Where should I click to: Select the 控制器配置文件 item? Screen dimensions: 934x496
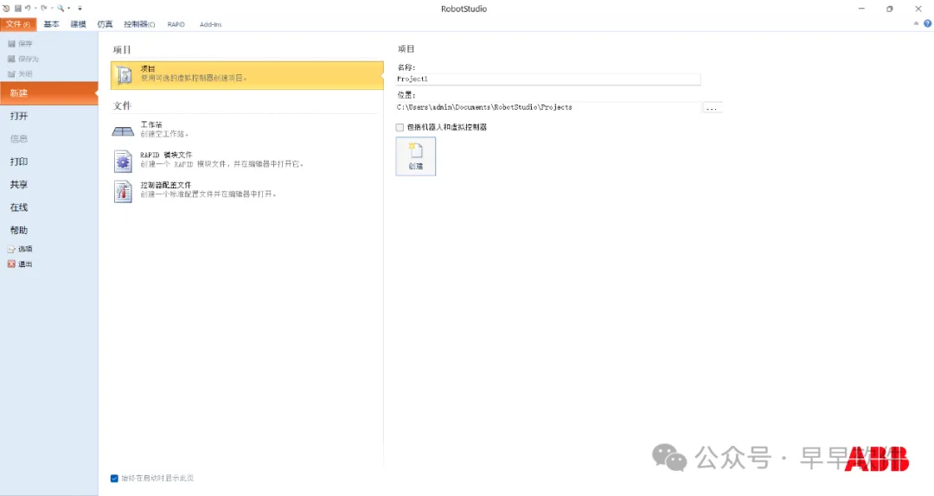point(247,190)
